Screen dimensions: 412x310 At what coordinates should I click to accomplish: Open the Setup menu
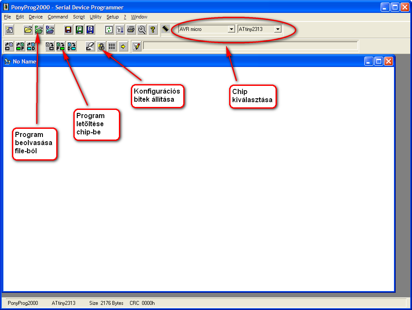pos(112,17)
